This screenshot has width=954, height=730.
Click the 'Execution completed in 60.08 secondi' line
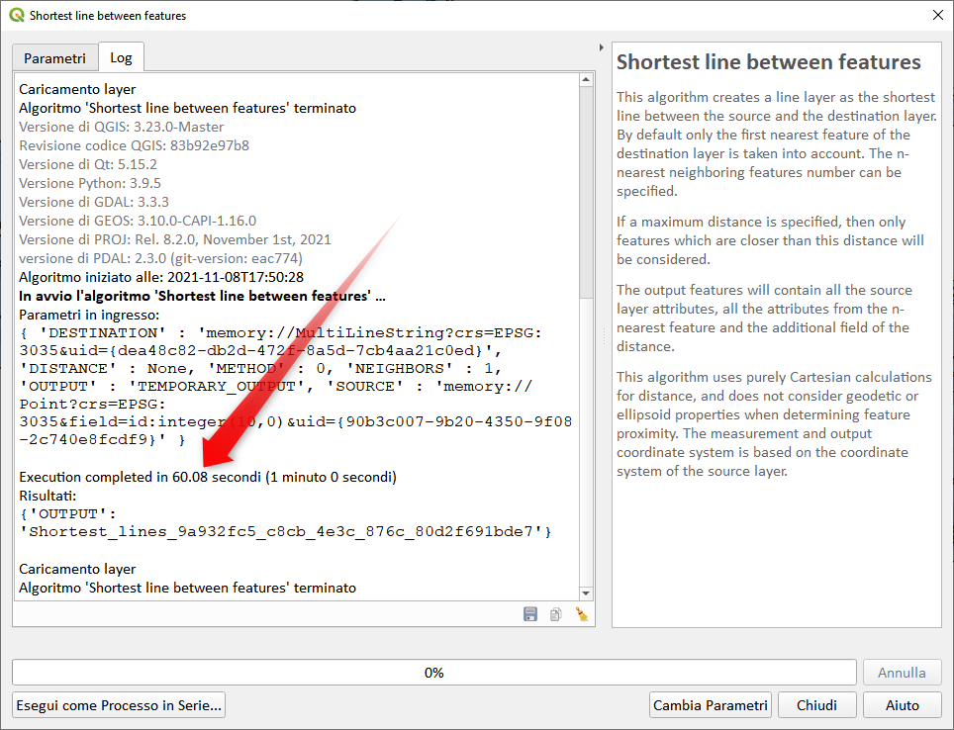coord(208,477)
